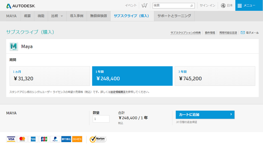Screen dimensions: 263x149
Task: Open the MAYA tab
Action: click(12, 16)
